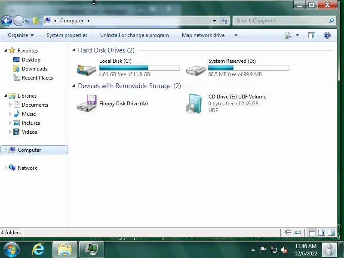This screenshot has height=258, width=344.
Task: Click the muted volume tray icon
Action: [x=284, y=250]
